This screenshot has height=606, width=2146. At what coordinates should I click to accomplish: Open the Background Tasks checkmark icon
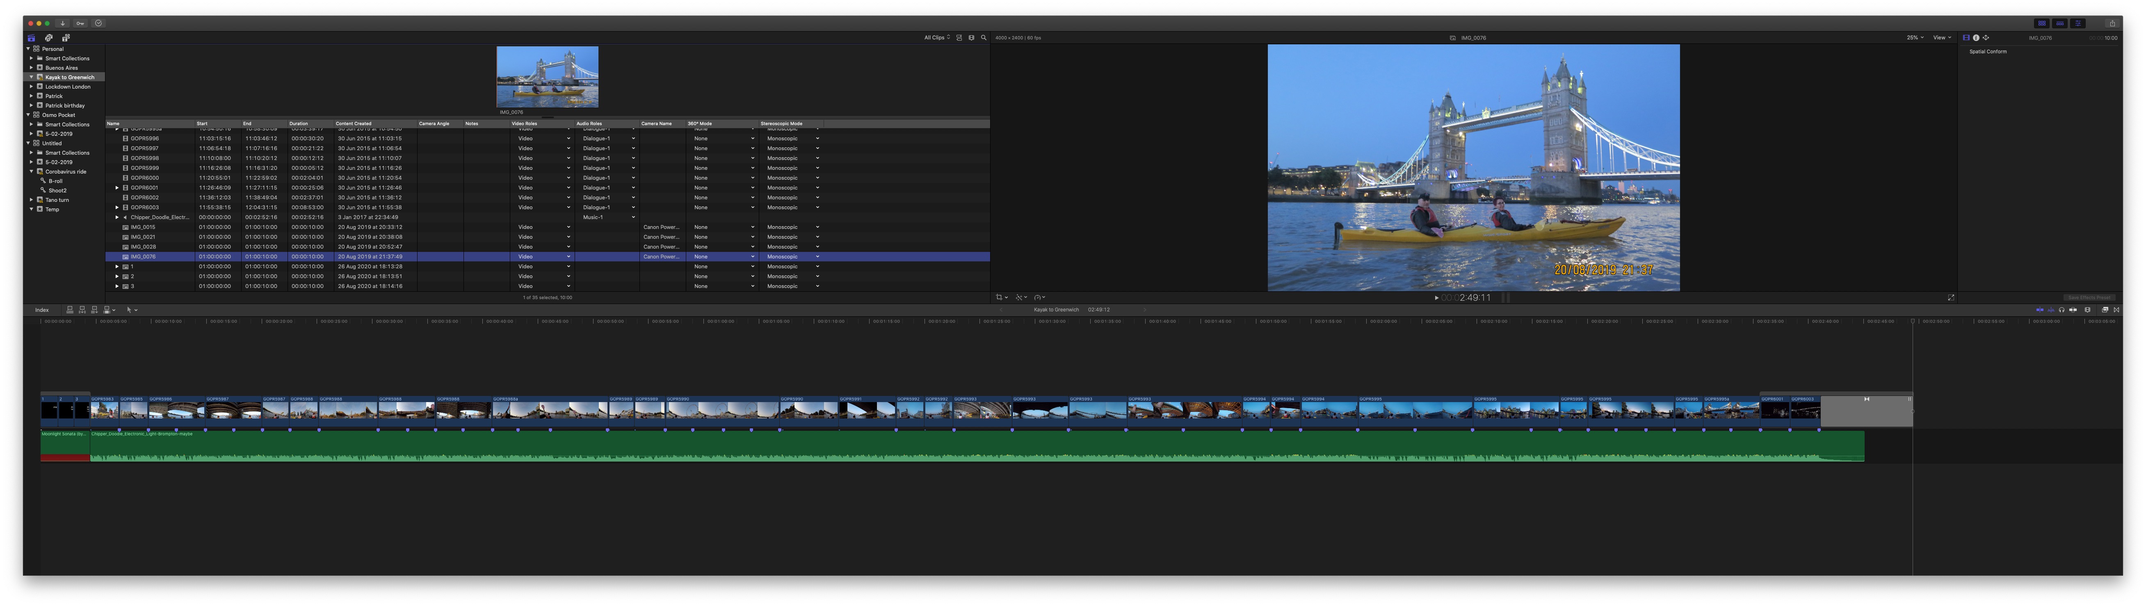(x=98, y=23)
